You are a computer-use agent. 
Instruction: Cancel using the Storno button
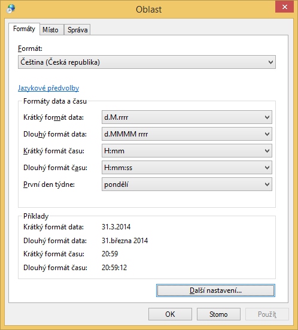click(x=218, y=314)
